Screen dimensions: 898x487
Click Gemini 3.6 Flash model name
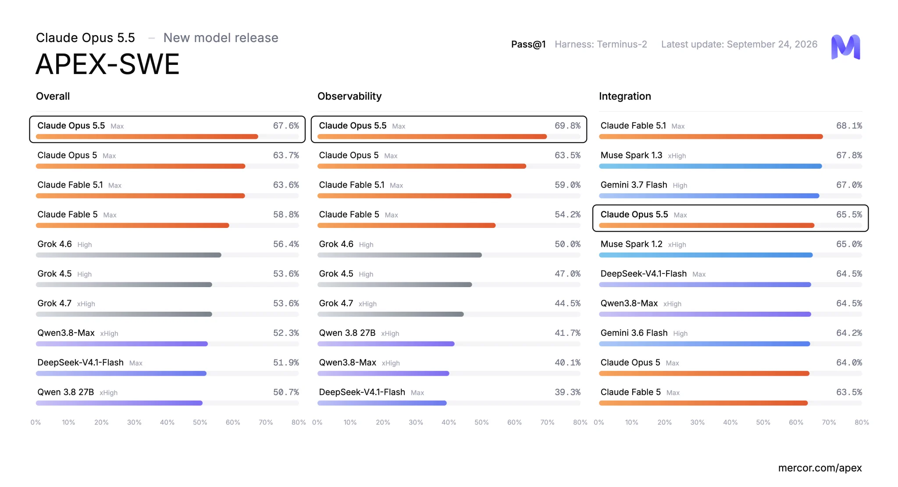634,333
